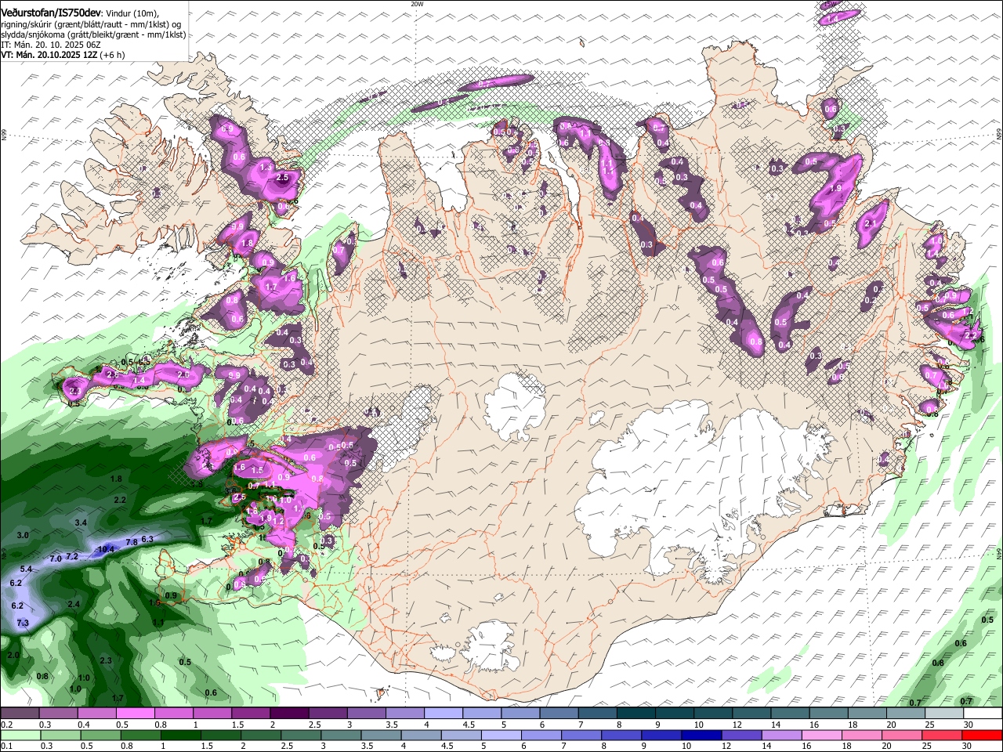Select the 0.5 green swatch in the bottom legend row

pyautogui.click(x=100, y=736)
